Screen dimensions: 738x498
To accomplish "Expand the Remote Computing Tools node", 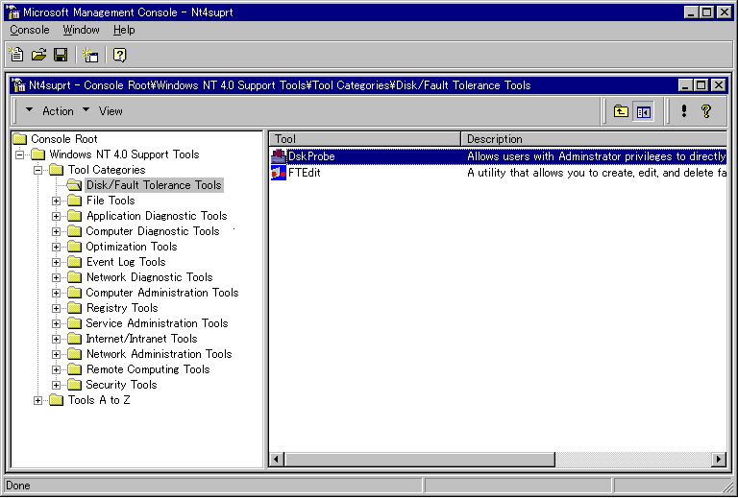I will point(56,369).
